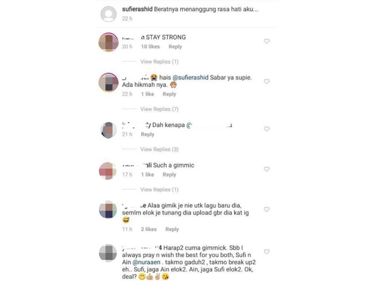The height and width of the screenshot is (281, 375).
Task: Like the Such a gimmic comment
Action: click(266, 169)
